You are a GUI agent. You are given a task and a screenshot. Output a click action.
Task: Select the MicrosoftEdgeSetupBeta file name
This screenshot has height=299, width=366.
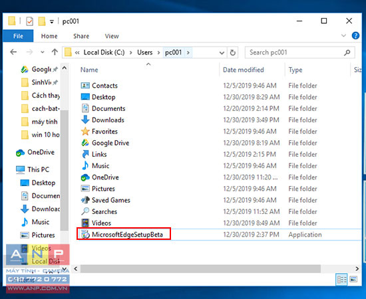[127, 235]
